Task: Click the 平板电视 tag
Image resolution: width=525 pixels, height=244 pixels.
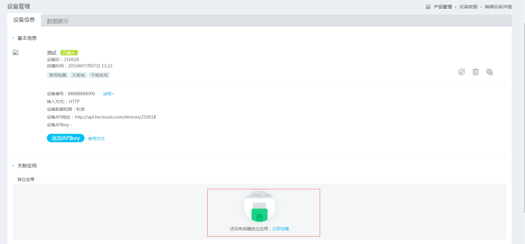Action: pyautogui.click(x=99, y=75)
